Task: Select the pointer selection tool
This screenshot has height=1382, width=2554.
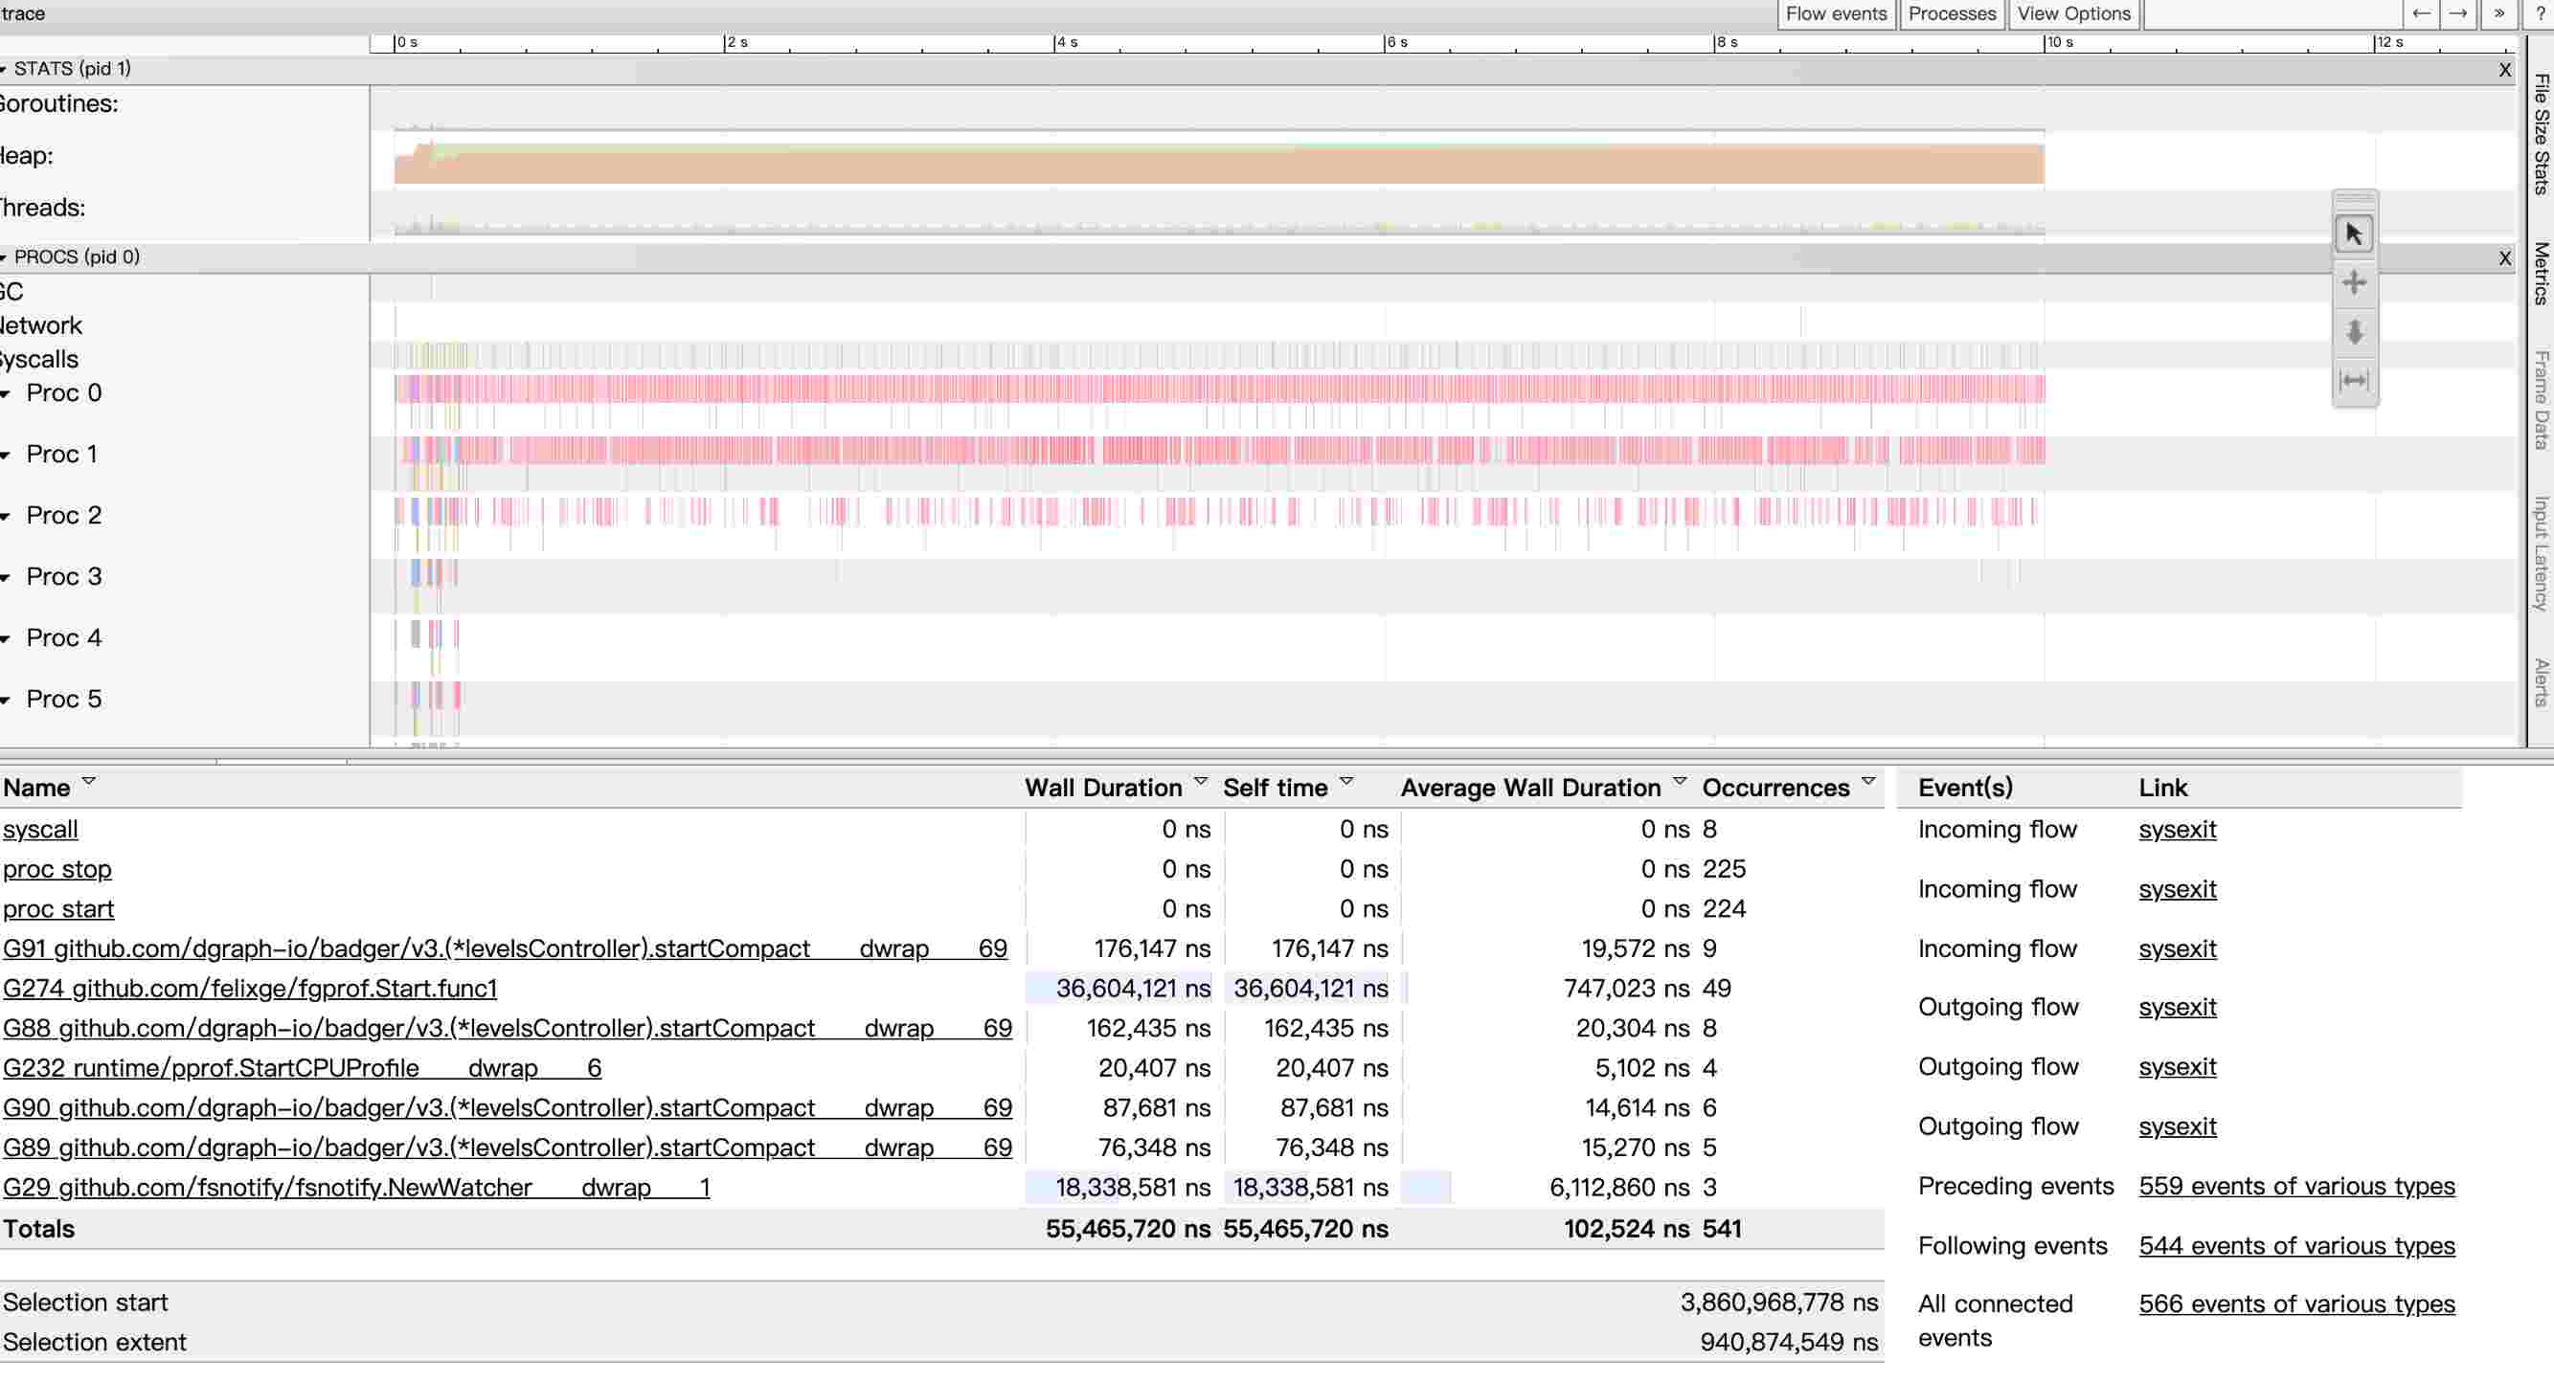Action: 2354,234
